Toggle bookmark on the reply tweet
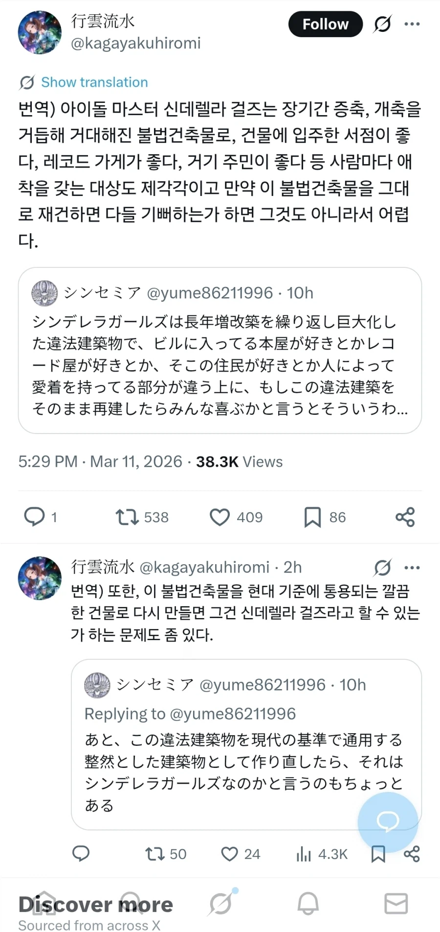 point(378,854)
